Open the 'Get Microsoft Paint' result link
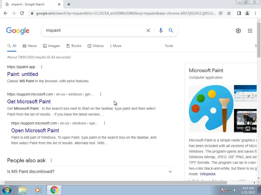Image resolution: width=261 pixels, height=195 pixels. (29, 102)
